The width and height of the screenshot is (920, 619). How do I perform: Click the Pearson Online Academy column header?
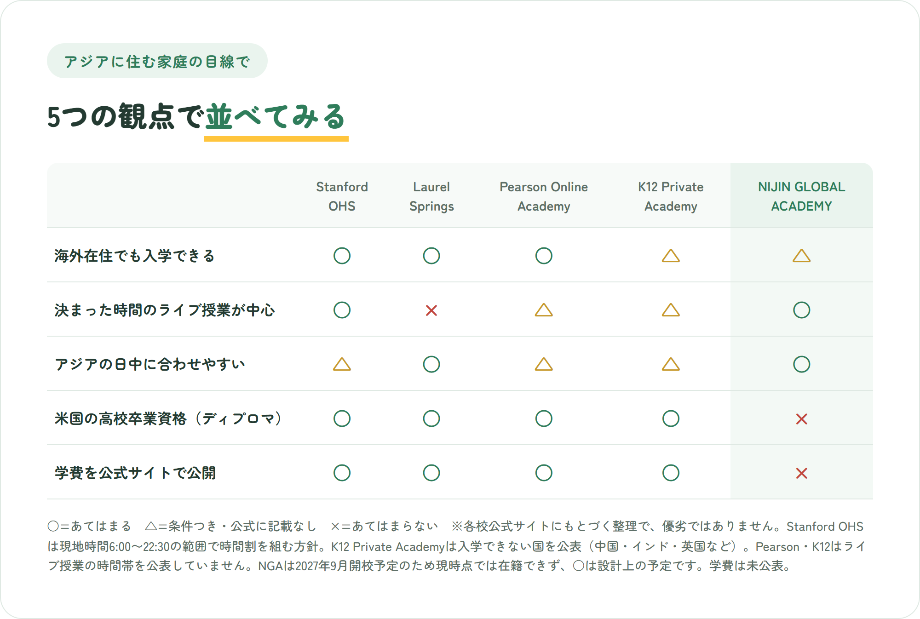544,196
